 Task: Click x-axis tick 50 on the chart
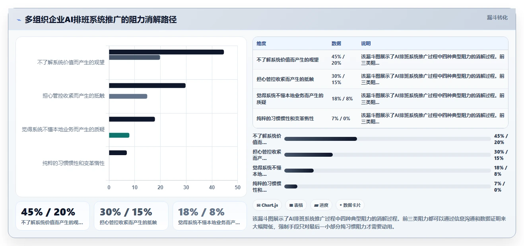point(238,188)
